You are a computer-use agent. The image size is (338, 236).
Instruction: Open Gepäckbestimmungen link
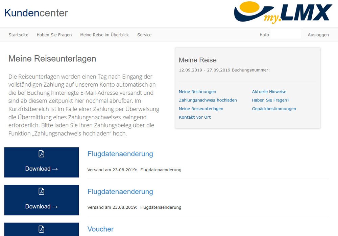[x=274, y=109]
